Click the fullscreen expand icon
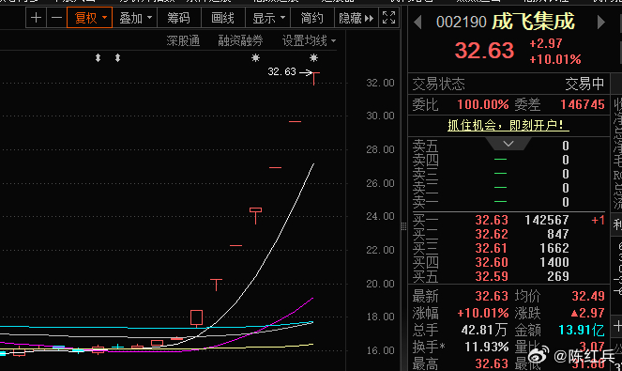The width and height of the screenshot is (622, 371). click(388, 18)
